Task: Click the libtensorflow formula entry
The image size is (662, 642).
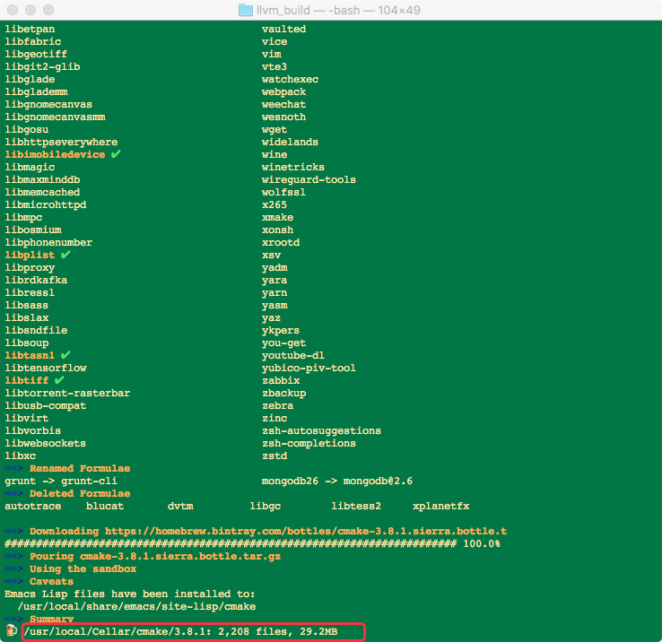Action: point(46,368)
